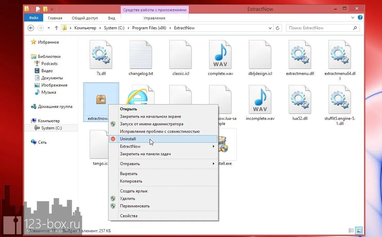Click the forward navigation arrow
382x237 pixels.
pyautogui.click(x=40, y=28)
